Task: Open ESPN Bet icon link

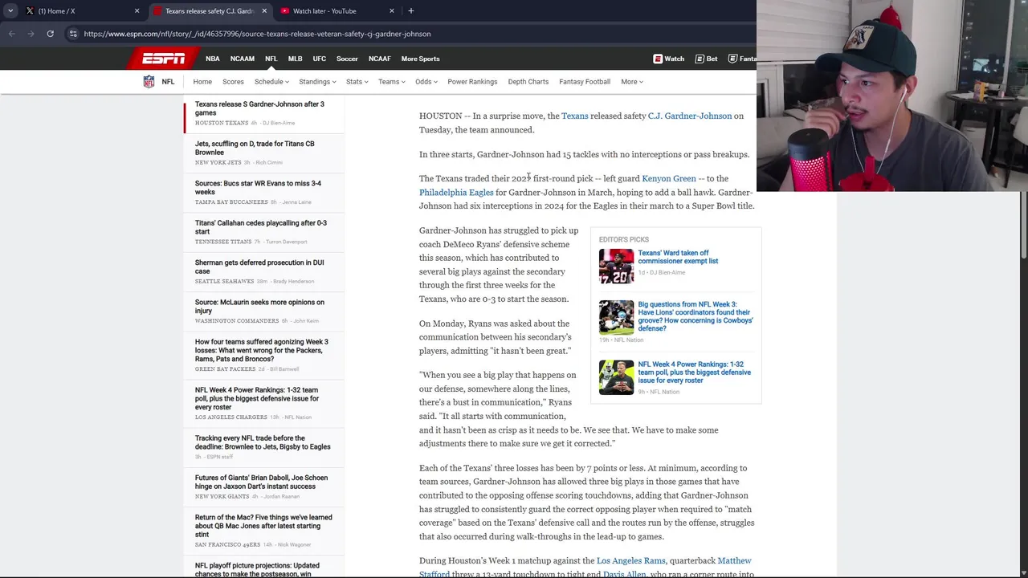Action: pos(707,59)
